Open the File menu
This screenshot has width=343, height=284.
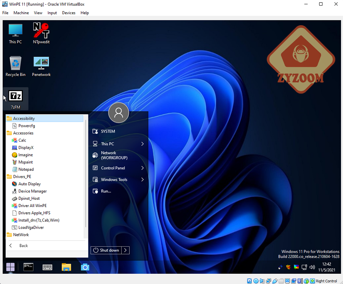click(x=5, y=13)
